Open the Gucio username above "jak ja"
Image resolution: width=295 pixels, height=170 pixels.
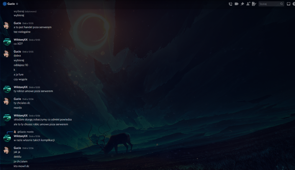click(17, 148)
